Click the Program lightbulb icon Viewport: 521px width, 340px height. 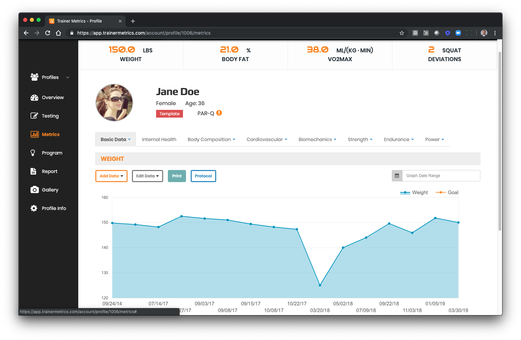33,153
